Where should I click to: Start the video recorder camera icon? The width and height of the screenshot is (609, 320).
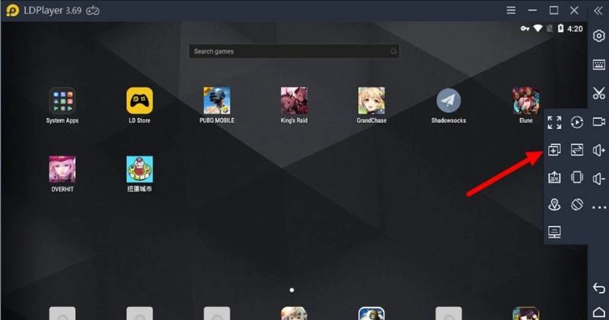click(x=599, y=123)
